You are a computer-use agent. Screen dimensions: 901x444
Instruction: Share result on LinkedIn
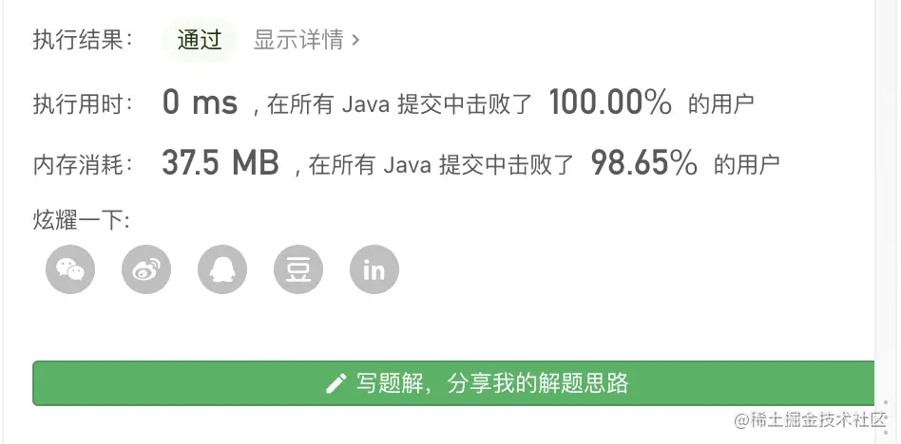(374, 269)
